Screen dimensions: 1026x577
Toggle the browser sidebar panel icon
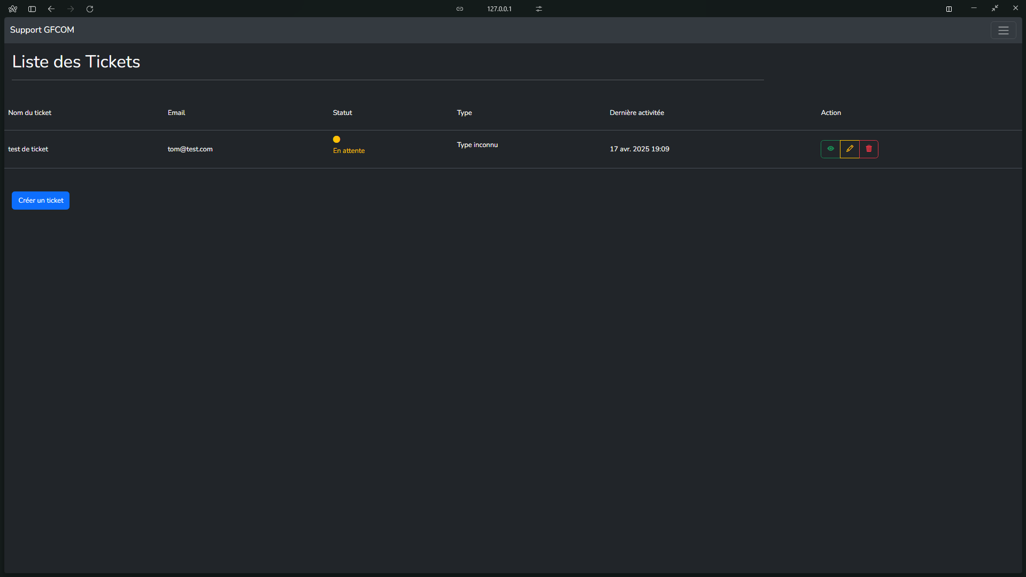(32, 9)
